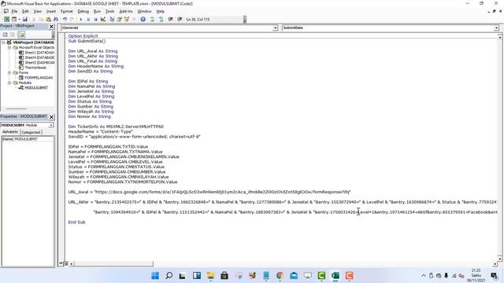Open the Insert object dropdown arrow
This screenshot has height=283, width=504.
pyautogui.click(x=19, y=19)
